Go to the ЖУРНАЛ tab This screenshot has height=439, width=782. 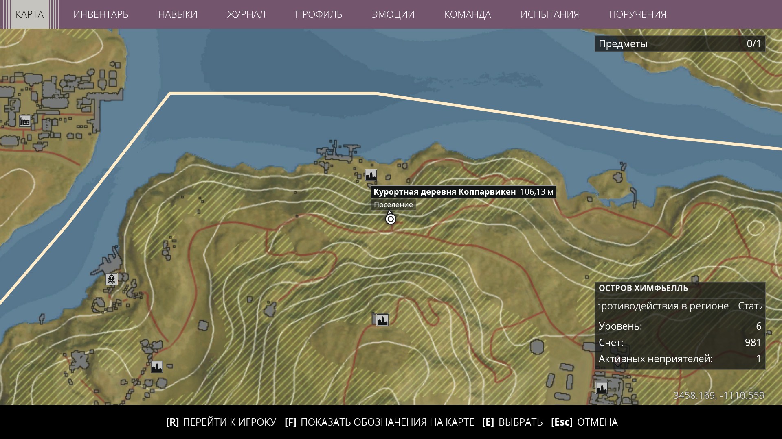tap(246, 14)
